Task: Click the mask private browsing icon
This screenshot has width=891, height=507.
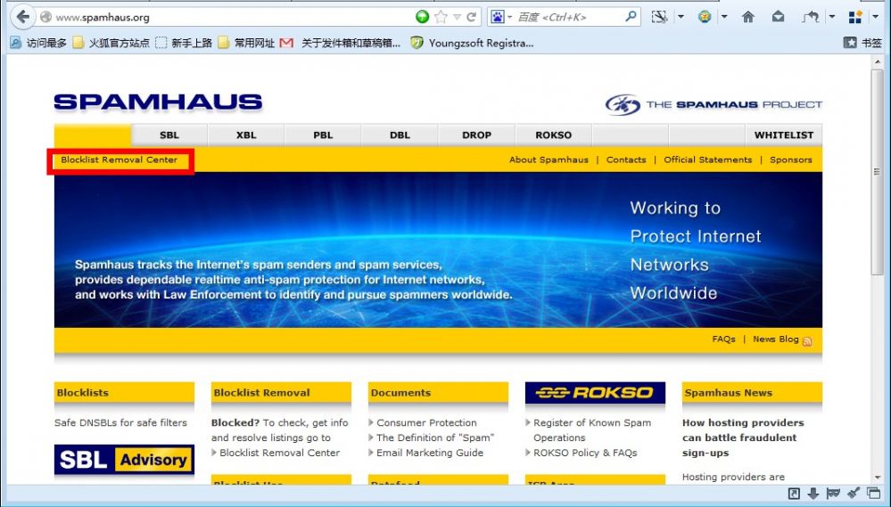Action: 833,494
